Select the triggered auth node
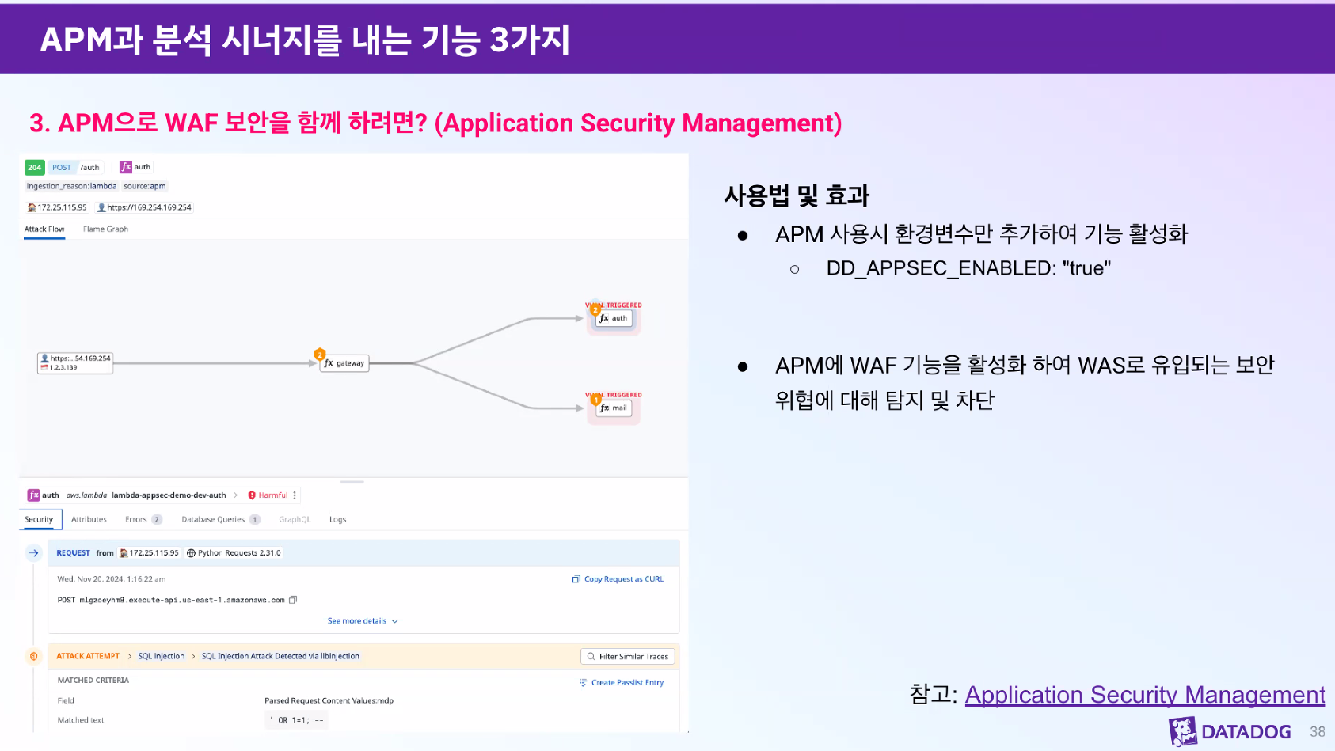Viewport: 1335px width, 751px height. (614, 318)
